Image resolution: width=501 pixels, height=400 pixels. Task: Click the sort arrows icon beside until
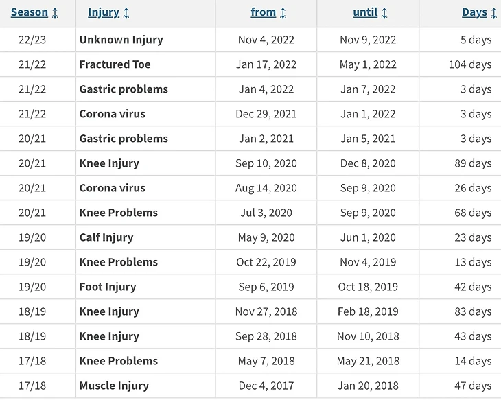[x=384, y=13]
